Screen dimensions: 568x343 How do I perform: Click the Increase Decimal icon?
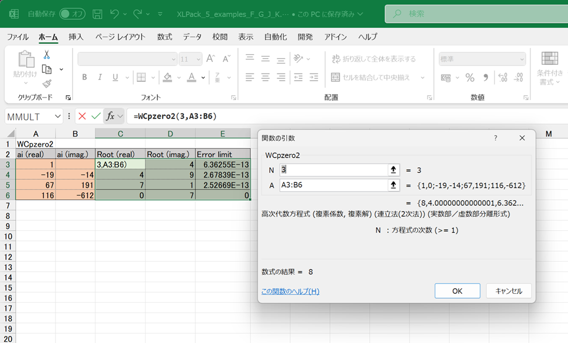coord(503,78)
